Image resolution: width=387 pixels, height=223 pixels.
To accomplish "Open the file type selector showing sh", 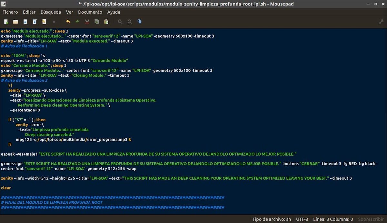I will tap(272, 219).
